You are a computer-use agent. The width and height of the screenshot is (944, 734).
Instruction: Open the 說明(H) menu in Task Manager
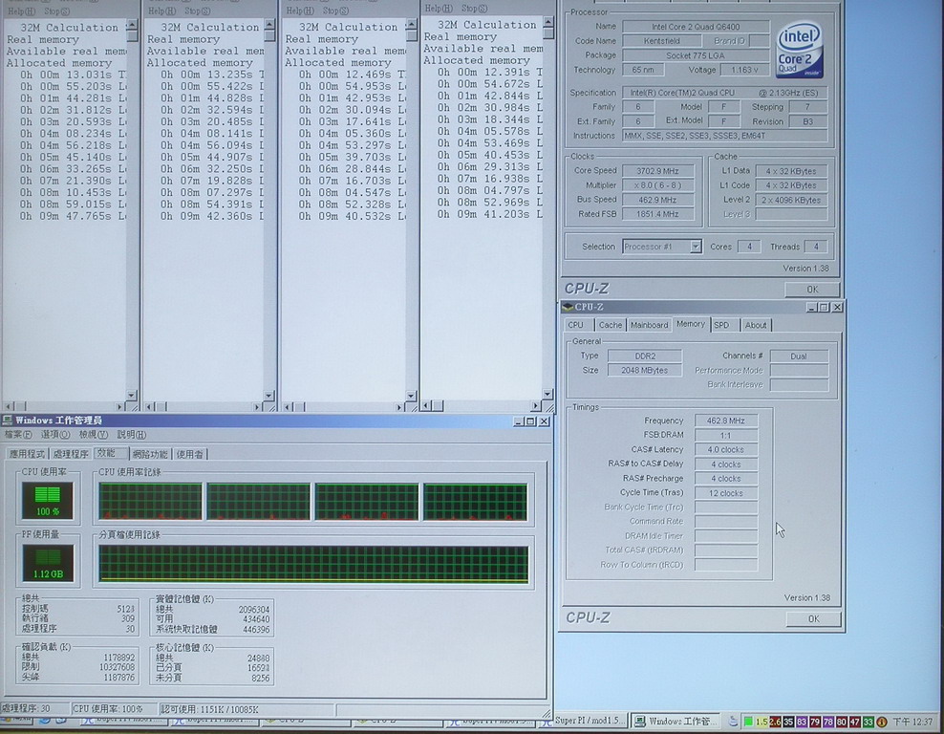pyautogui.click(x=131, y=434)
